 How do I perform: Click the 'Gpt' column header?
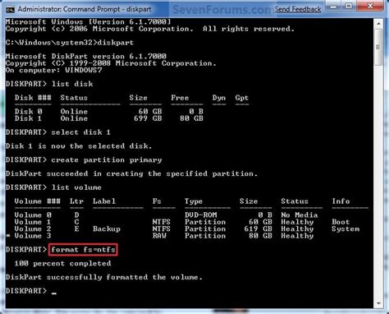click(242, 98)
